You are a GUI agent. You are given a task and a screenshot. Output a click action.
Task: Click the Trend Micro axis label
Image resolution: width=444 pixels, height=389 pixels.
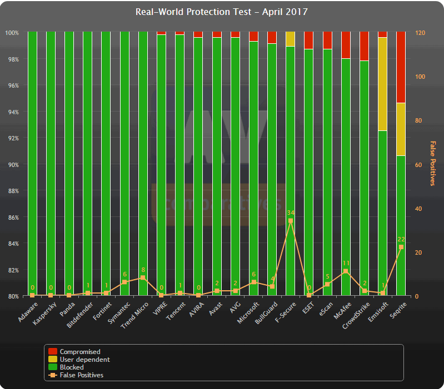[x=134, y=316]
